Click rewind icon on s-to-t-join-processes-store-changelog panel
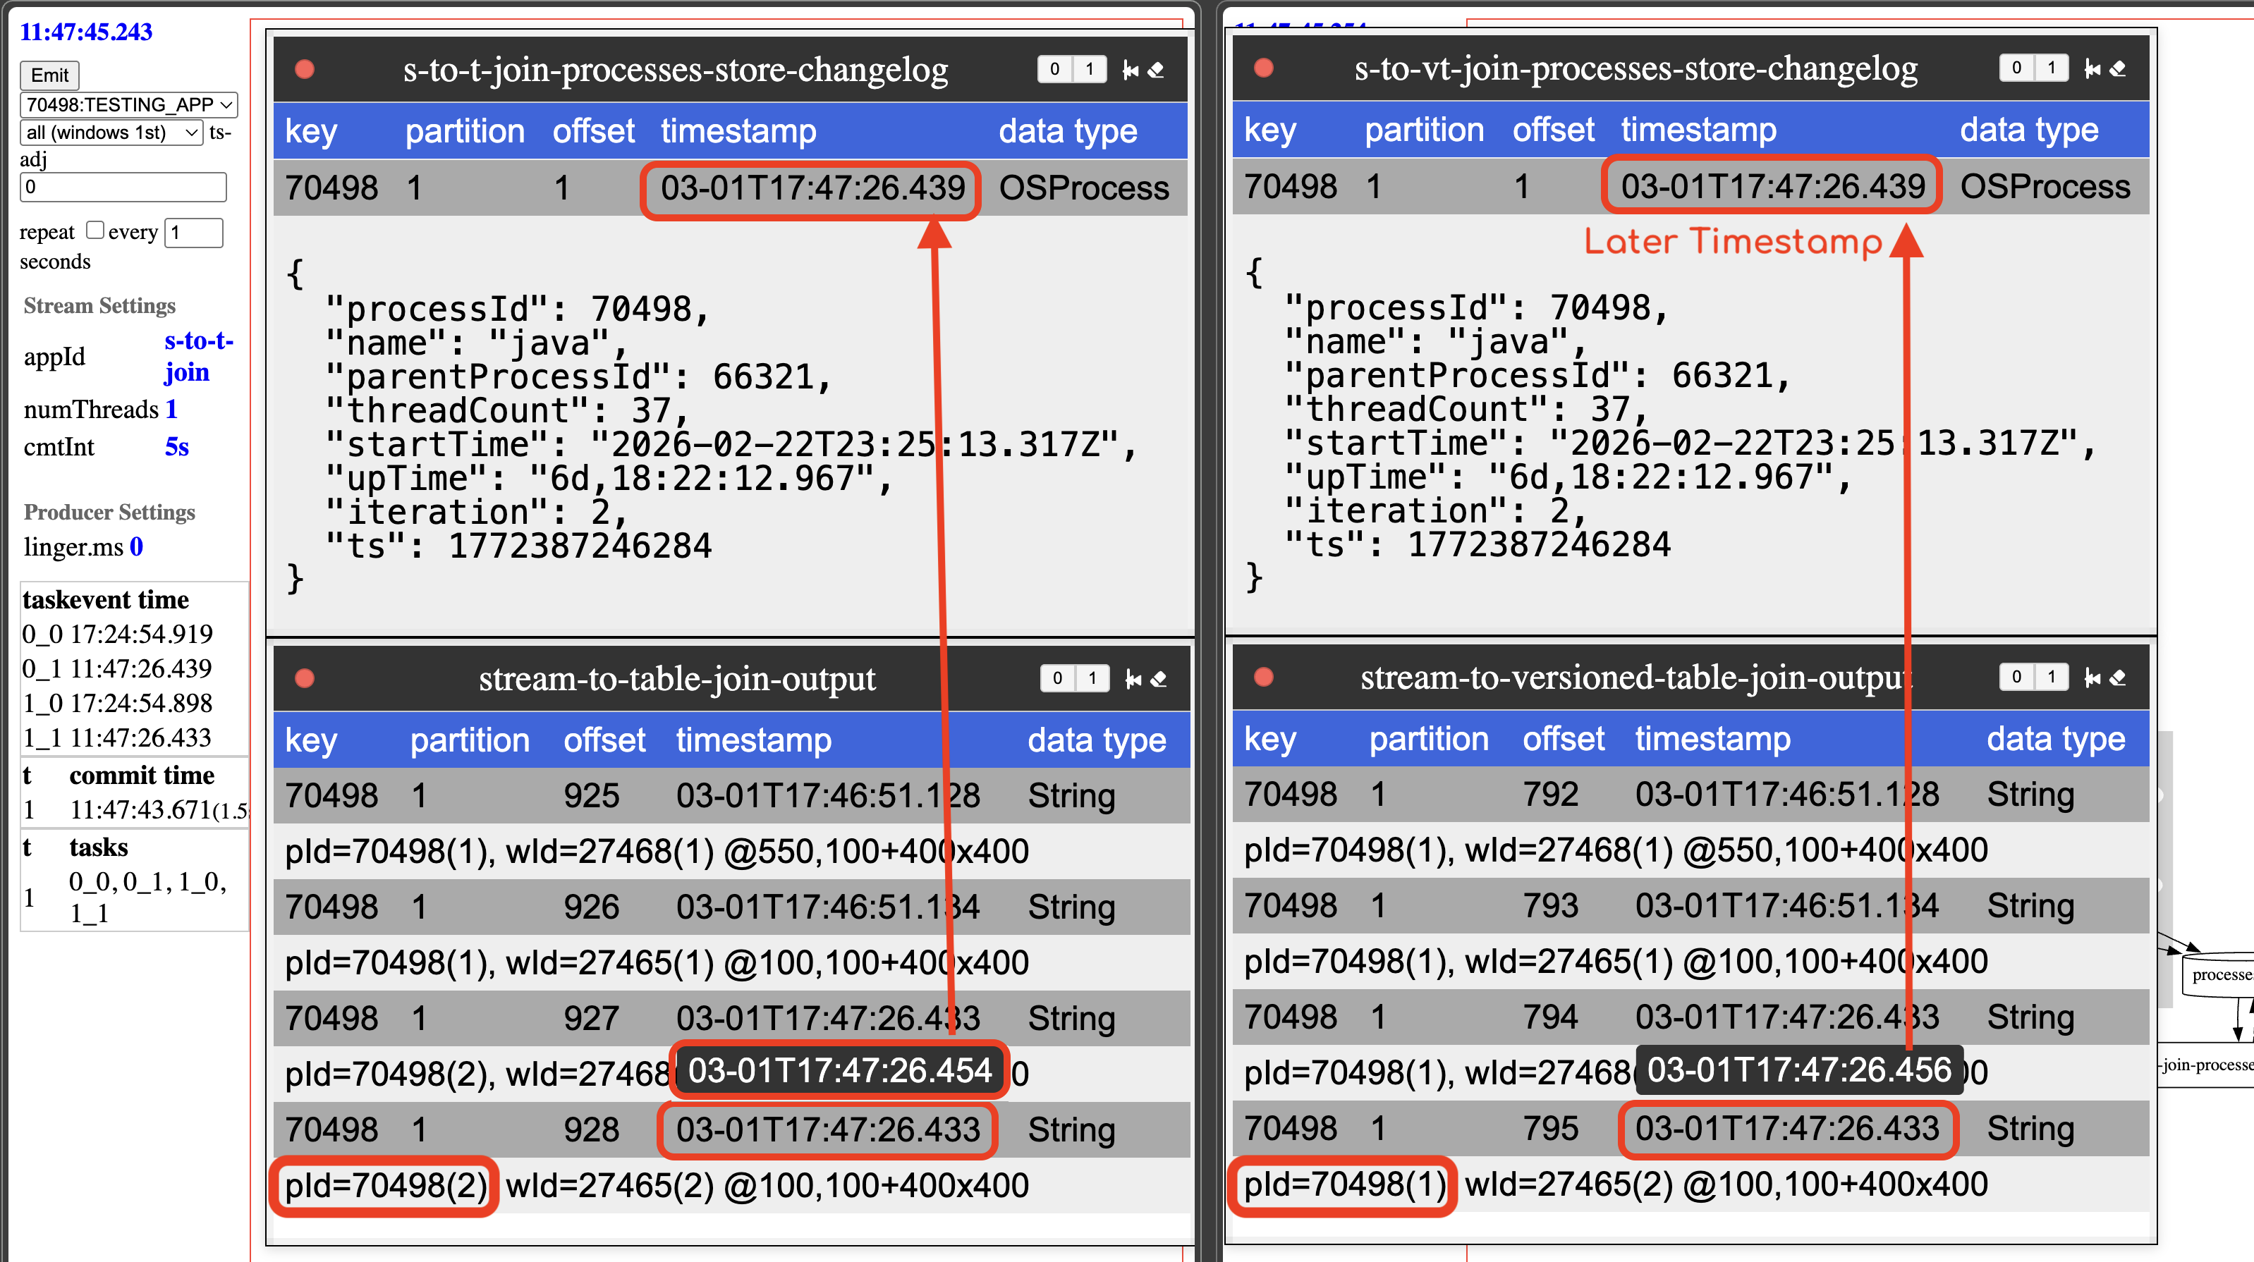The width and height of the screenshot is (2254, 1262). (x=1131, y=70)
